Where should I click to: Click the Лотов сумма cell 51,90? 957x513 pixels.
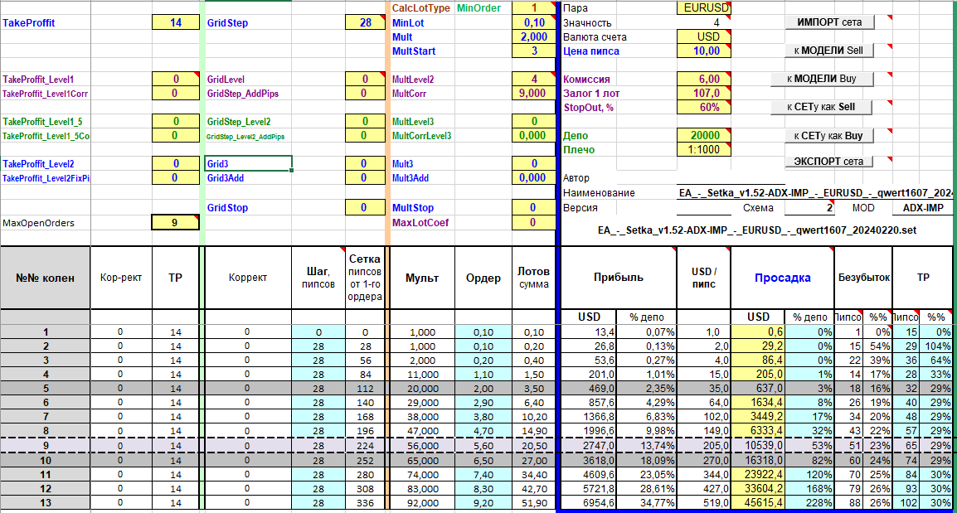[x=534, y=502]
